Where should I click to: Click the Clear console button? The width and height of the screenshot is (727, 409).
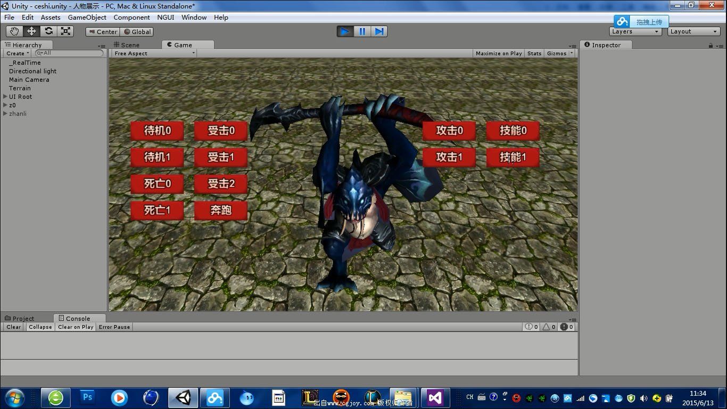click(x=14, y=327)
